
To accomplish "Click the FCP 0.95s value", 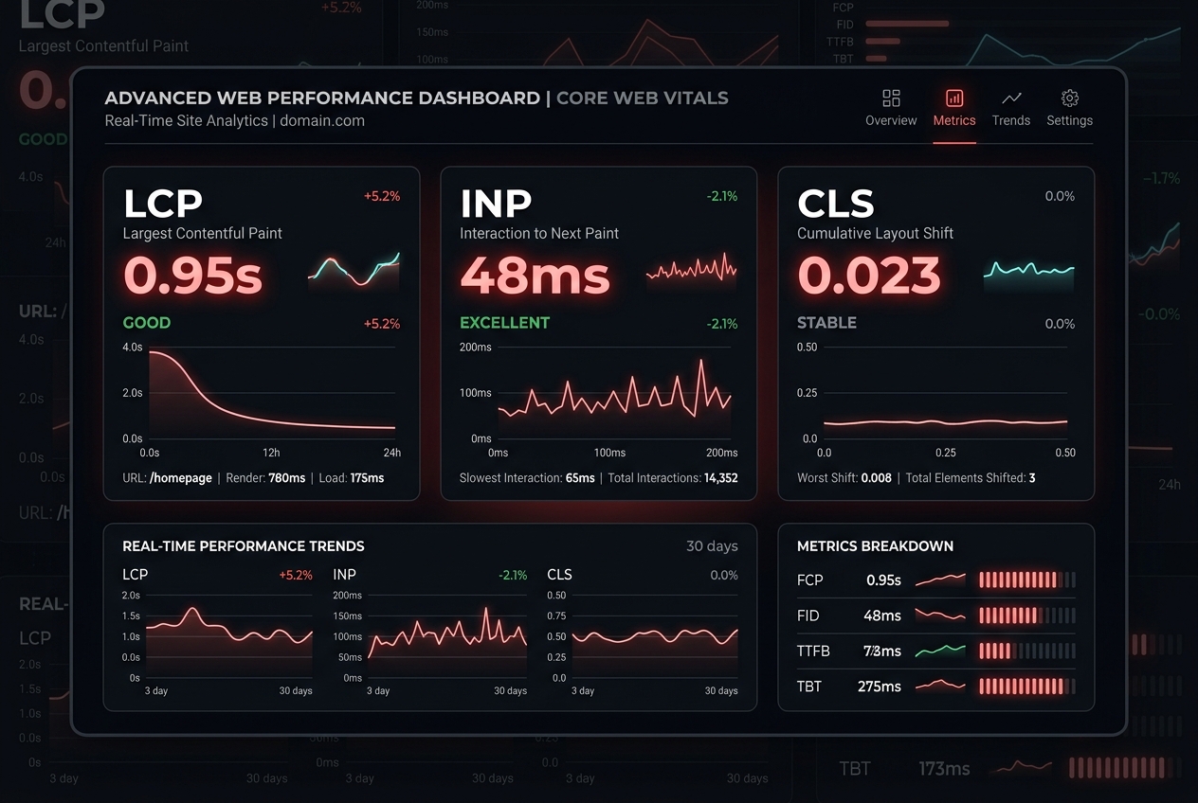I will tap(883, 580).
